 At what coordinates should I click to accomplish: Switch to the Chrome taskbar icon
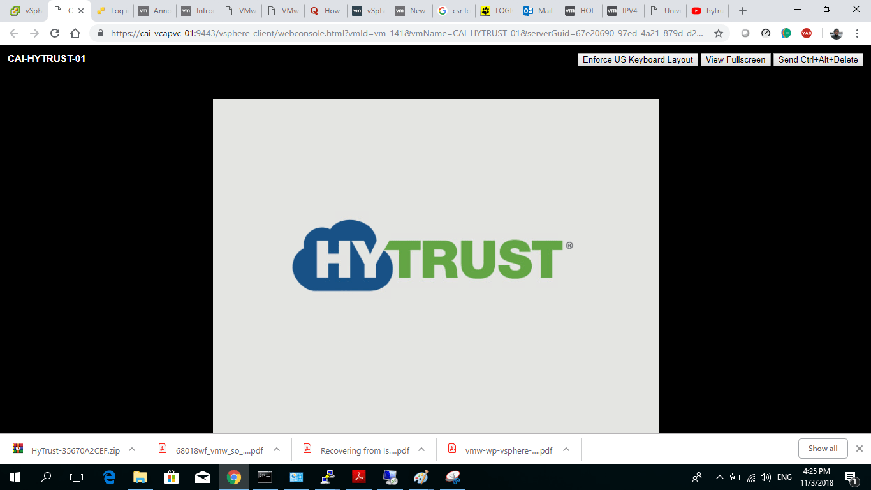[x=233, y=477]
